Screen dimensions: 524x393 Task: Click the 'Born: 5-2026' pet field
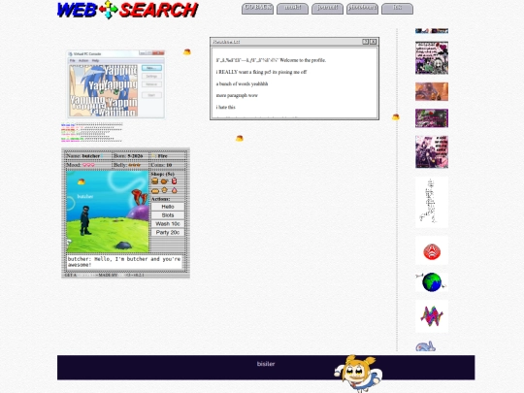pyautogui.click(x=128, y=156)
